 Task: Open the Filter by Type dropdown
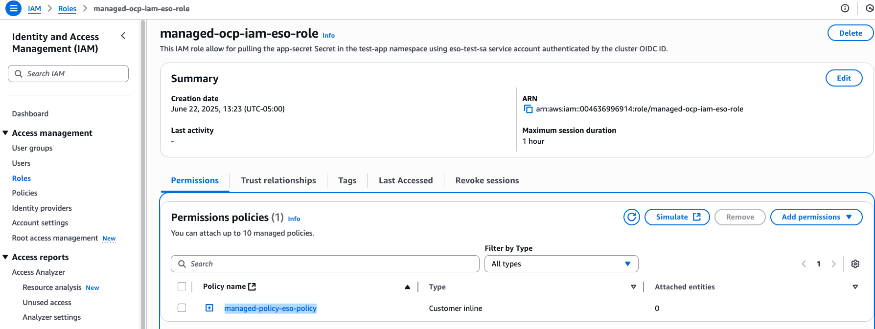pyautogui.click(x=561, y=264)
